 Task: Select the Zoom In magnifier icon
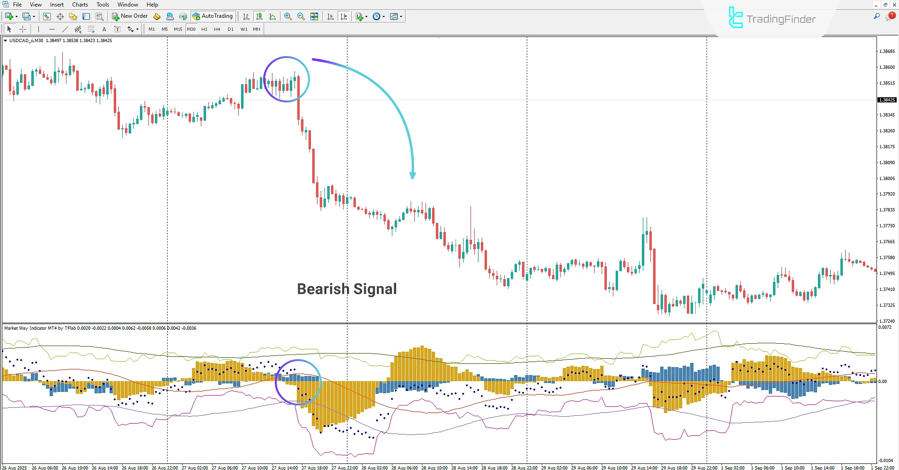pyautogui.click(x=288, y=16)
